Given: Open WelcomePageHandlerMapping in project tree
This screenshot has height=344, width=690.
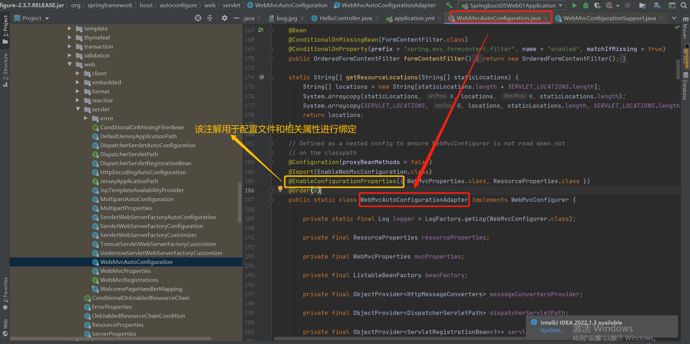Looking at the screenshot, I should click(141, 289).
